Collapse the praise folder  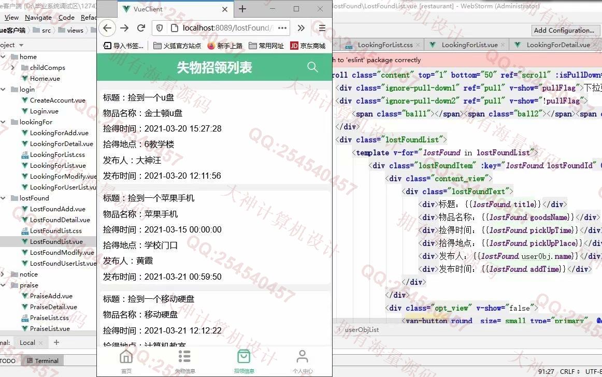3,285
